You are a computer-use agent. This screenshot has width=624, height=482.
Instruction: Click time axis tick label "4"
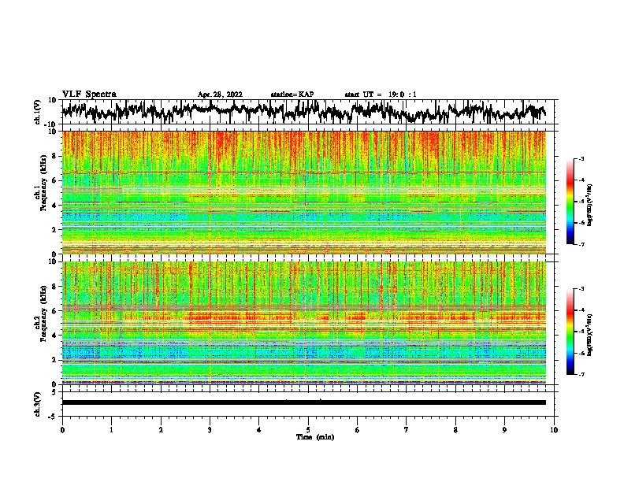(x=259, y=430)
